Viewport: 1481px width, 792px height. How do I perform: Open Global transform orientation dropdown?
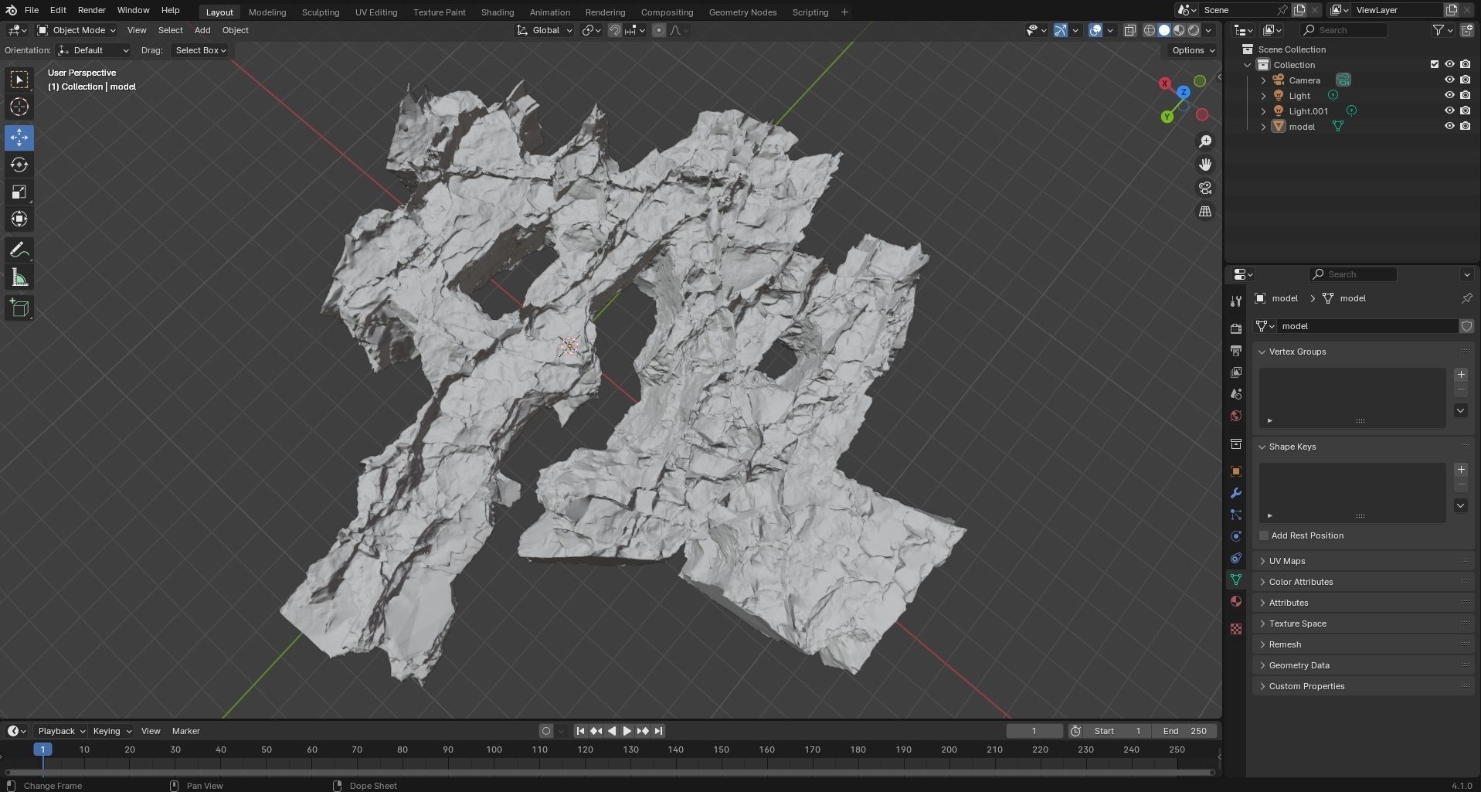click(545, 30)
